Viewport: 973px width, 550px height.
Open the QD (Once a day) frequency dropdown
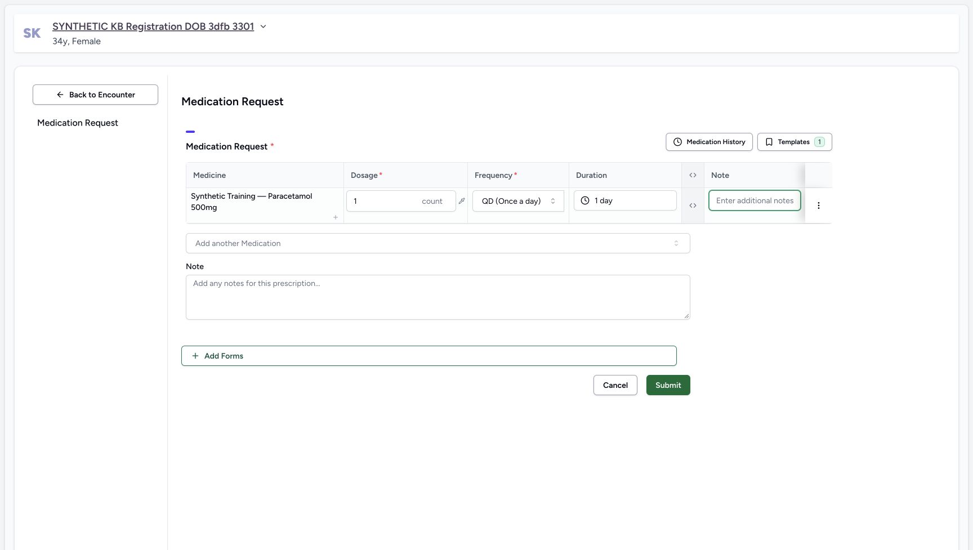[x=518, y=201]
